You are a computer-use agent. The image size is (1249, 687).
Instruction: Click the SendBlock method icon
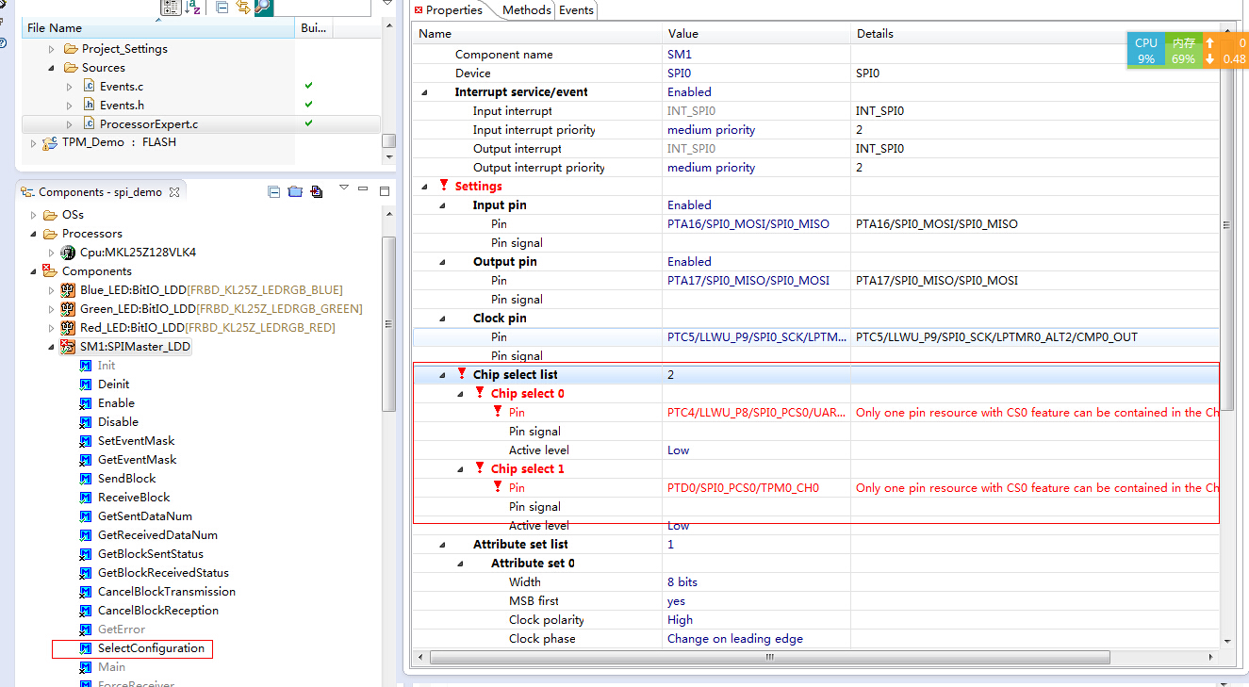pyautogui.click(x=86, y=479)
